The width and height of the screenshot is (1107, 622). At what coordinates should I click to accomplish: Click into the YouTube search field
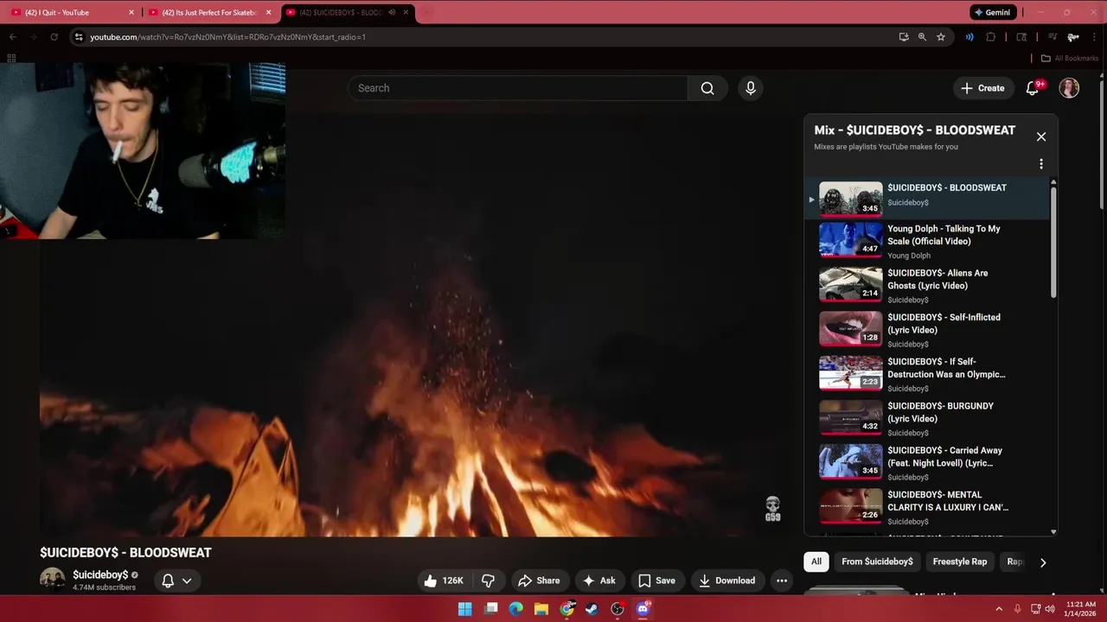(517, 88)
